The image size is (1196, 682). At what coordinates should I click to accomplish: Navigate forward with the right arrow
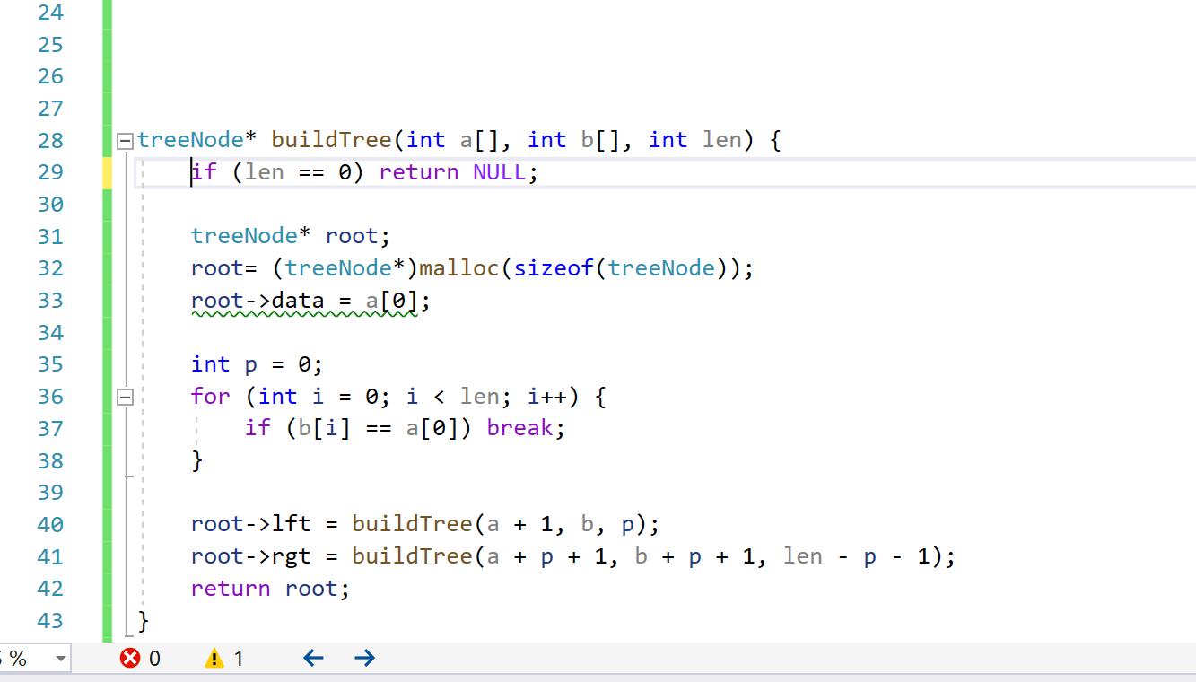pyautogui.click(x=364, y=659)
